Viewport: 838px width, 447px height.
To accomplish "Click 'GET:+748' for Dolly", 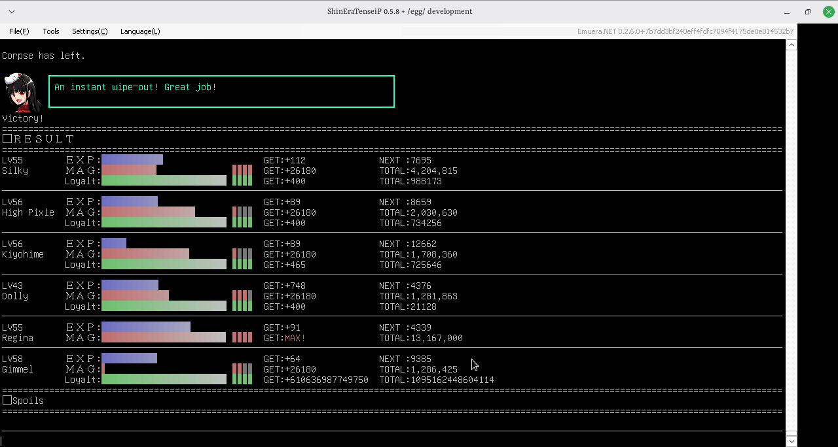I will (x=285, y=286).
